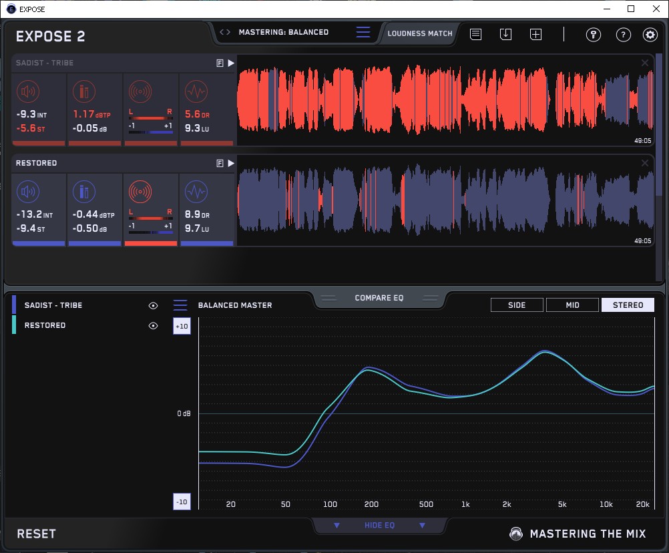Image resolution: width=669 pixels, height=553 pixels.
Task: Click stereo field icon for Restored track
Action: pos(140,192)
